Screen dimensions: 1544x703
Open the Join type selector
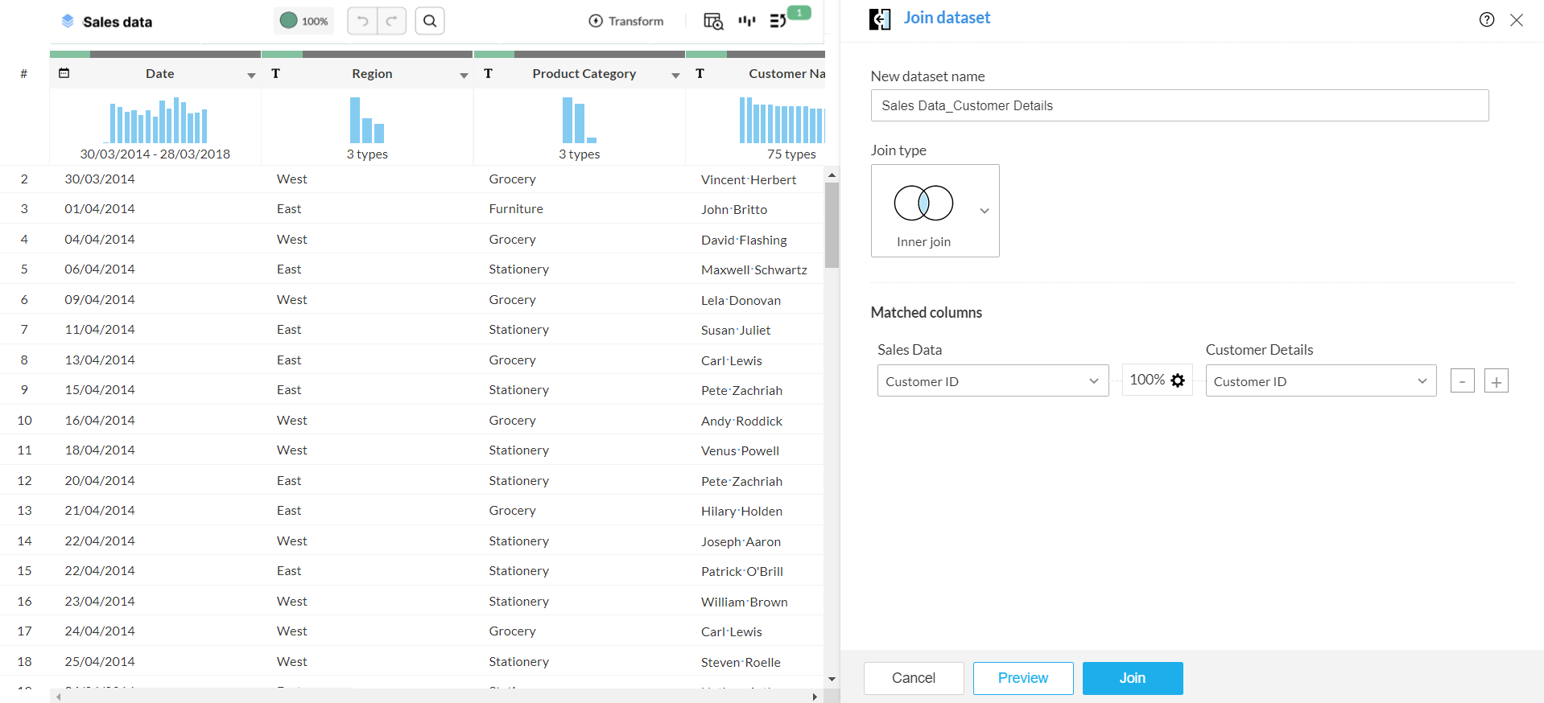[x=935, y=211]
